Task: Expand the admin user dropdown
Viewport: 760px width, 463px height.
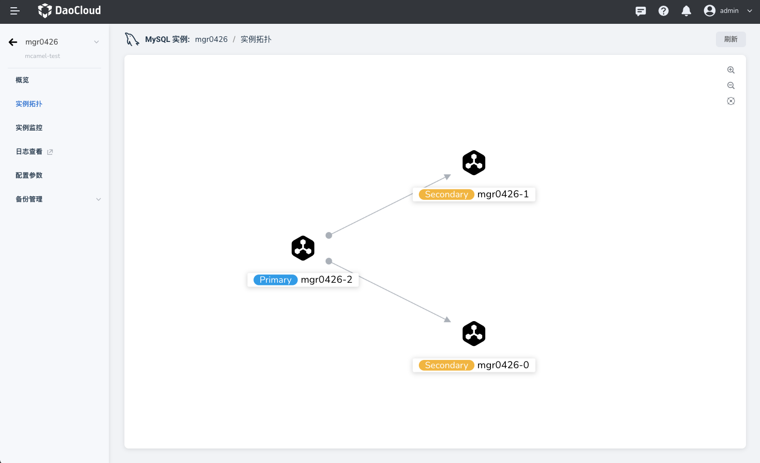Action: (x=728, y=11)
